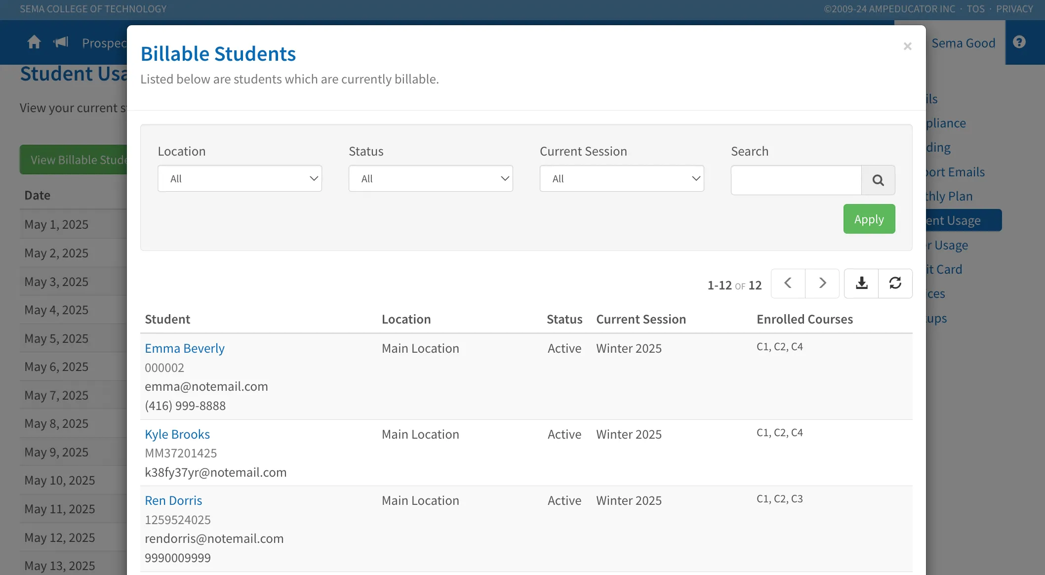
Task: Select Student Usage in the sidebar
Action: (963, 220)
